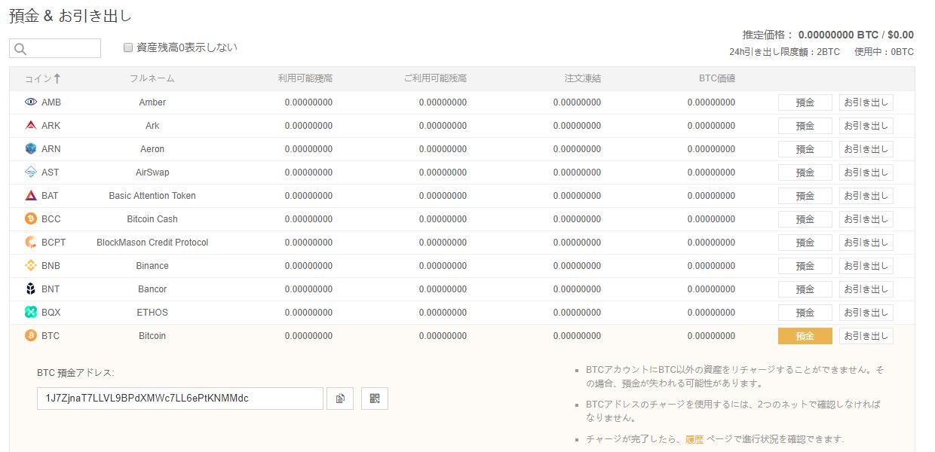
Task: Click the 利用可能残高 column header
Action: point(305,78)
